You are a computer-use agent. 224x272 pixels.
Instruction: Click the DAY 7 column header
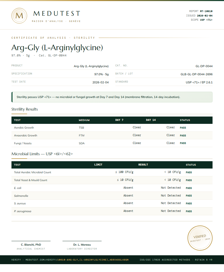[x=119, y=120]
